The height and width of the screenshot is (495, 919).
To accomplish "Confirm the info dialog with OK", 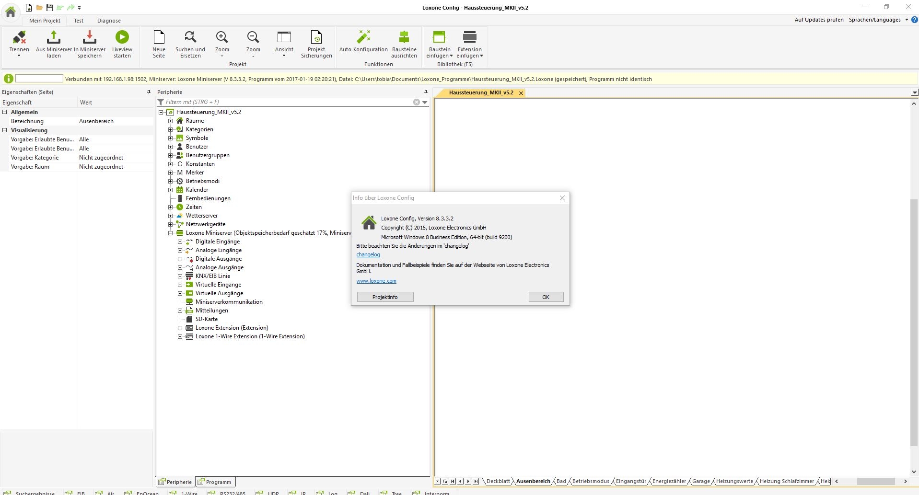I will coord(546,297).
